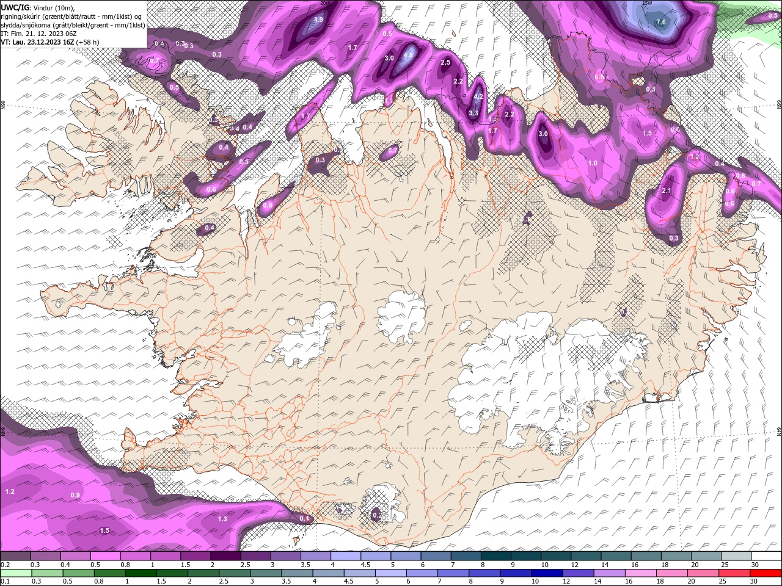This screenshot has width=782, height=586.
Task: Select the 4.2 snowfall value label
Action: (478, 96)
